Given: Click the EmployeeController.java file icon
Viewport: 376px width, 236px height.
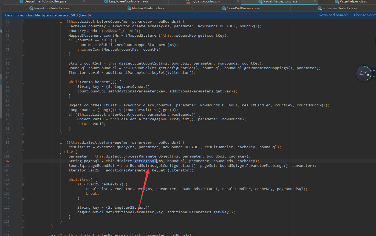Looking at the screenshot, I should point(106,2).
